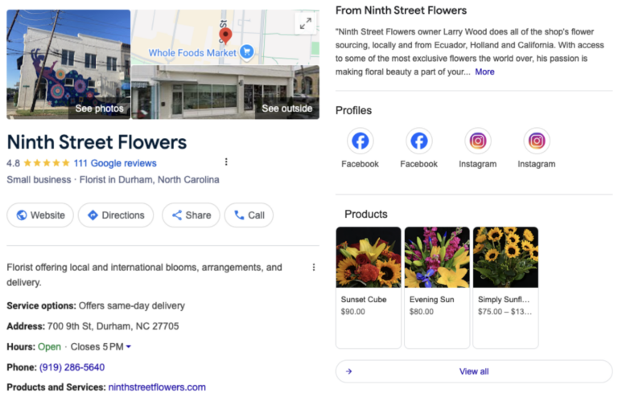Image resolution: width=618 pixels, height=397 pixels.
Task: Click the Share button
Action: pyautogui.click(x=192, y=215)
